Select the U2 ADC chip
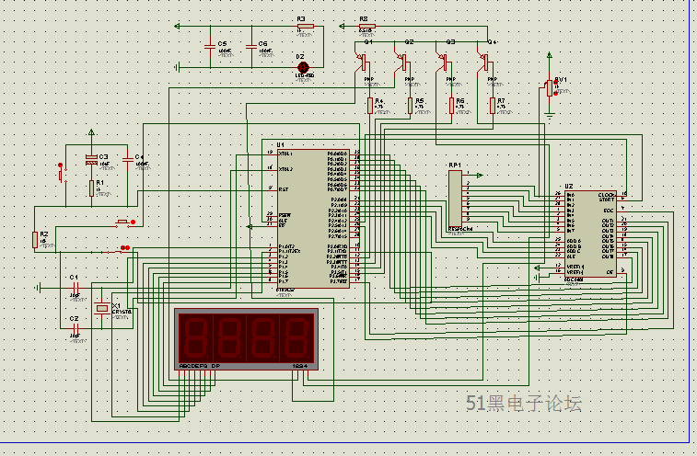 [590, 234]
